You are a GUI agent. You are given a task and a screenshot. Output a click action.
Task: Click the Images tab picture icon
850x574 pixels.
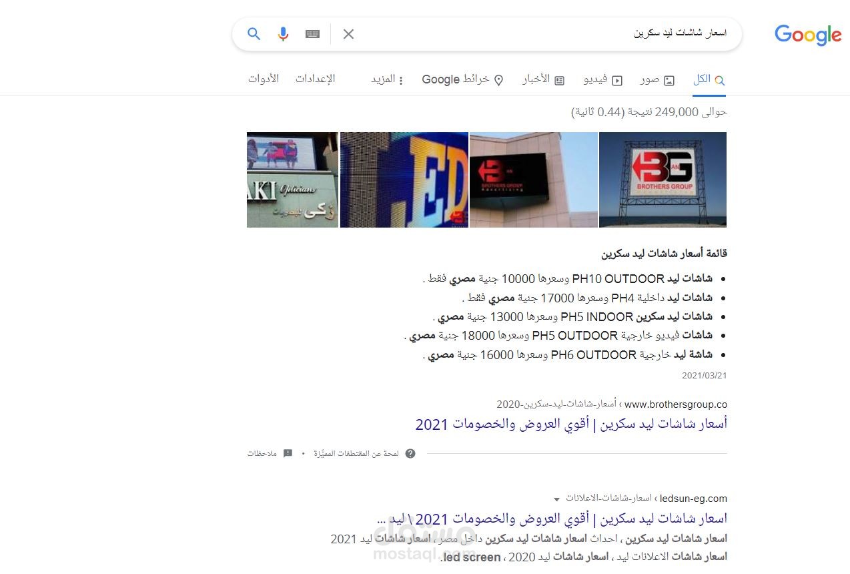pos(669,80)
